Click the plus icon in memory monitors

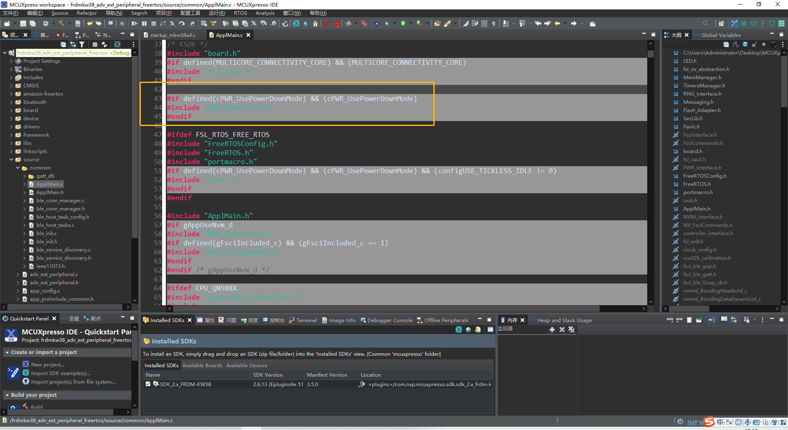(552, 329)
